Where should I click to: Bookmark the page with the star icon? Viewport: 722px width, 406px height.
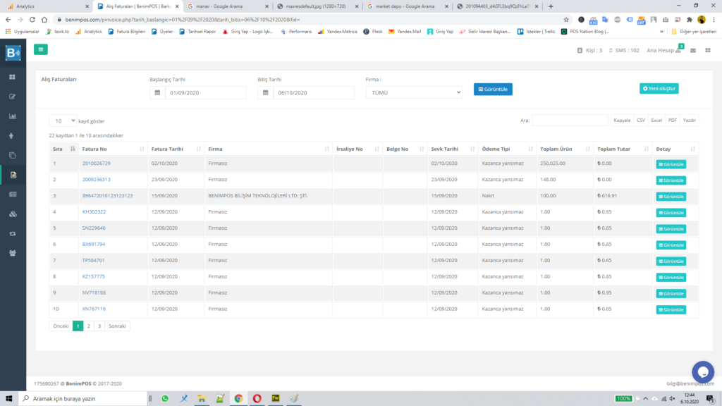coord(566,19)
